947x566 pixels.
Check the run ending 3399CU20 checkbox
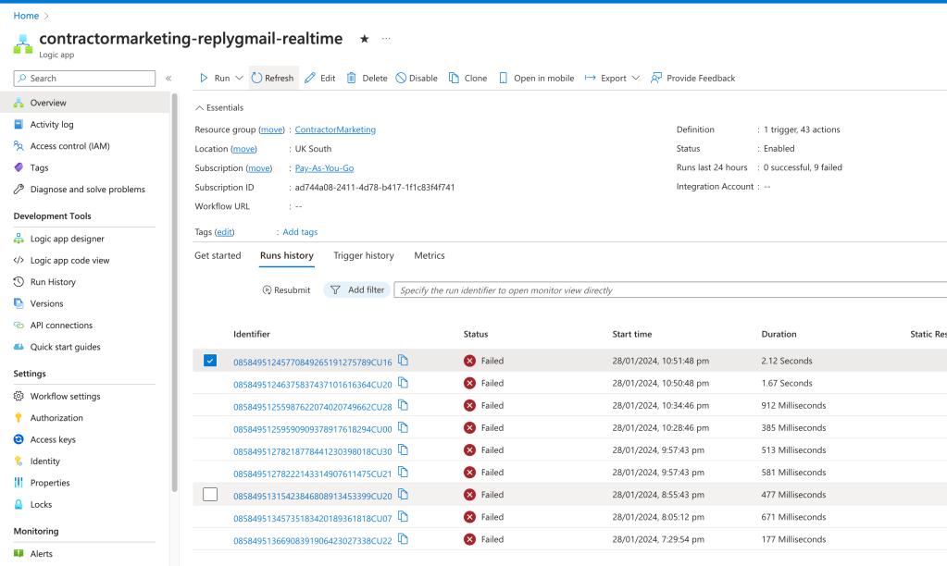tap(209, 495)
